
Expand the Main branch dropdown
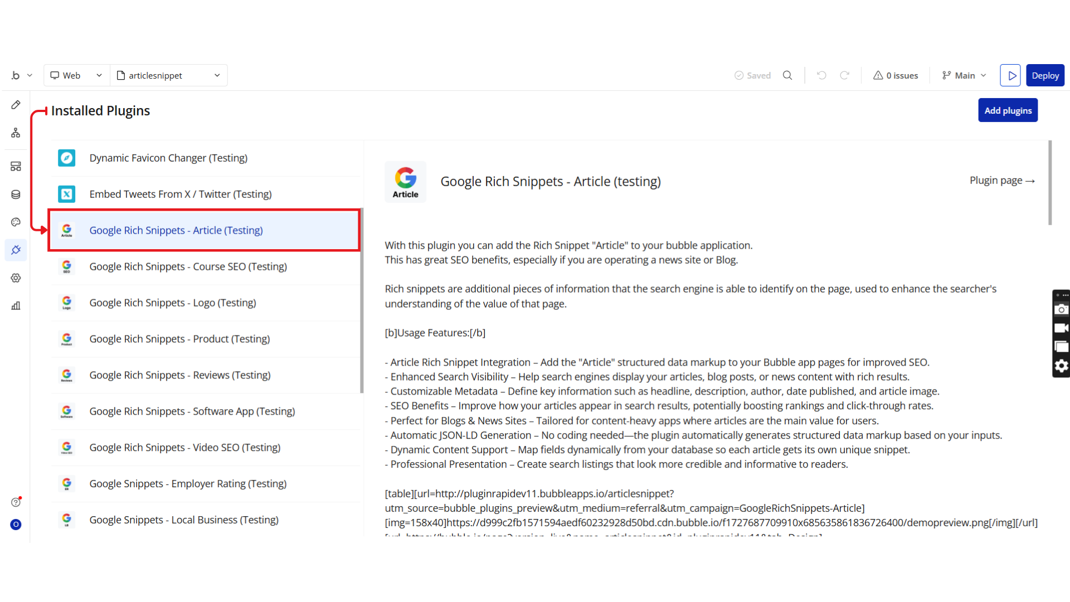964,75
